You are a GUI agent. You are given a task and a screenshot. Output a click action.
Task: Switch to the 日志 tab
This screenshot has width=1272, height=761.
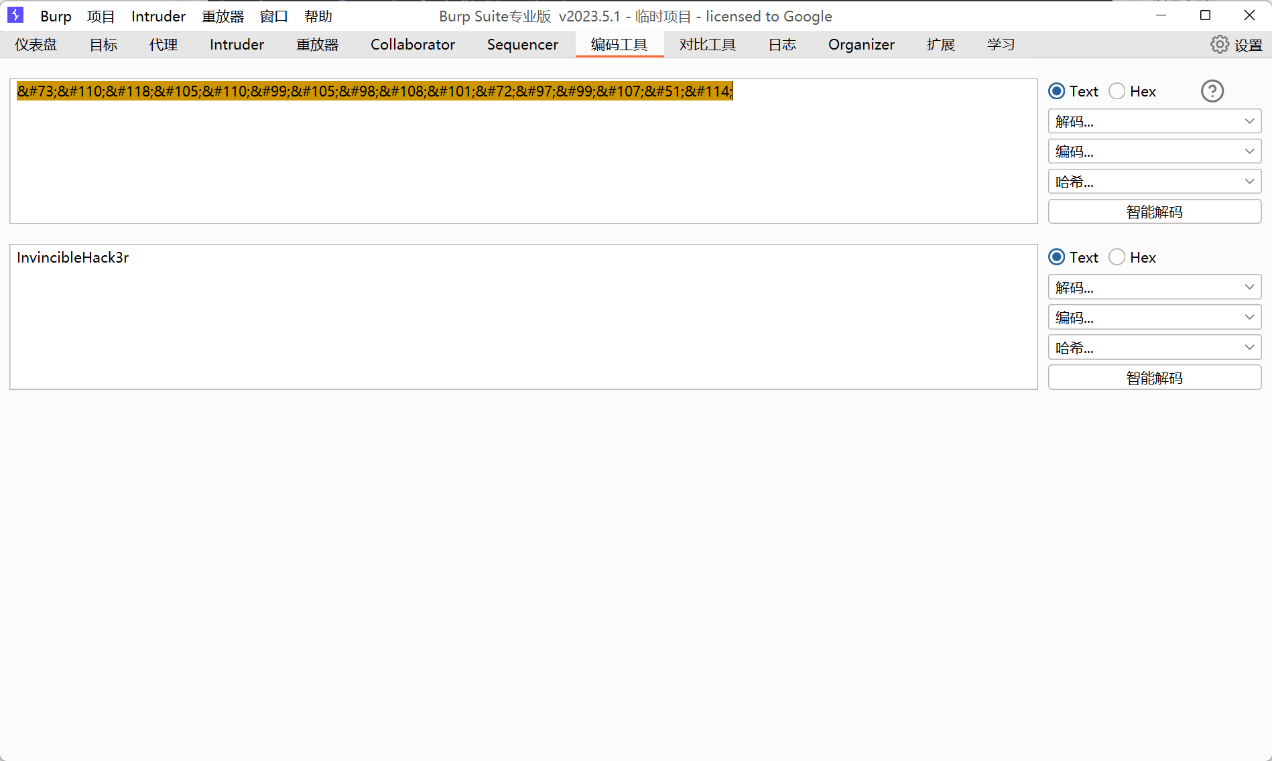pos(782,44)
